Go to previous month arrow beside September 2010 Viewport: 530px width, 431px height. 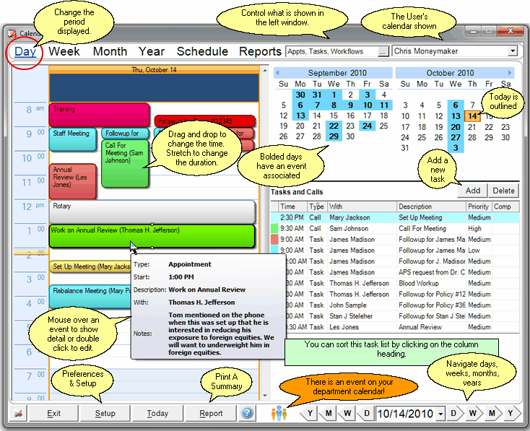coord(277,73)
